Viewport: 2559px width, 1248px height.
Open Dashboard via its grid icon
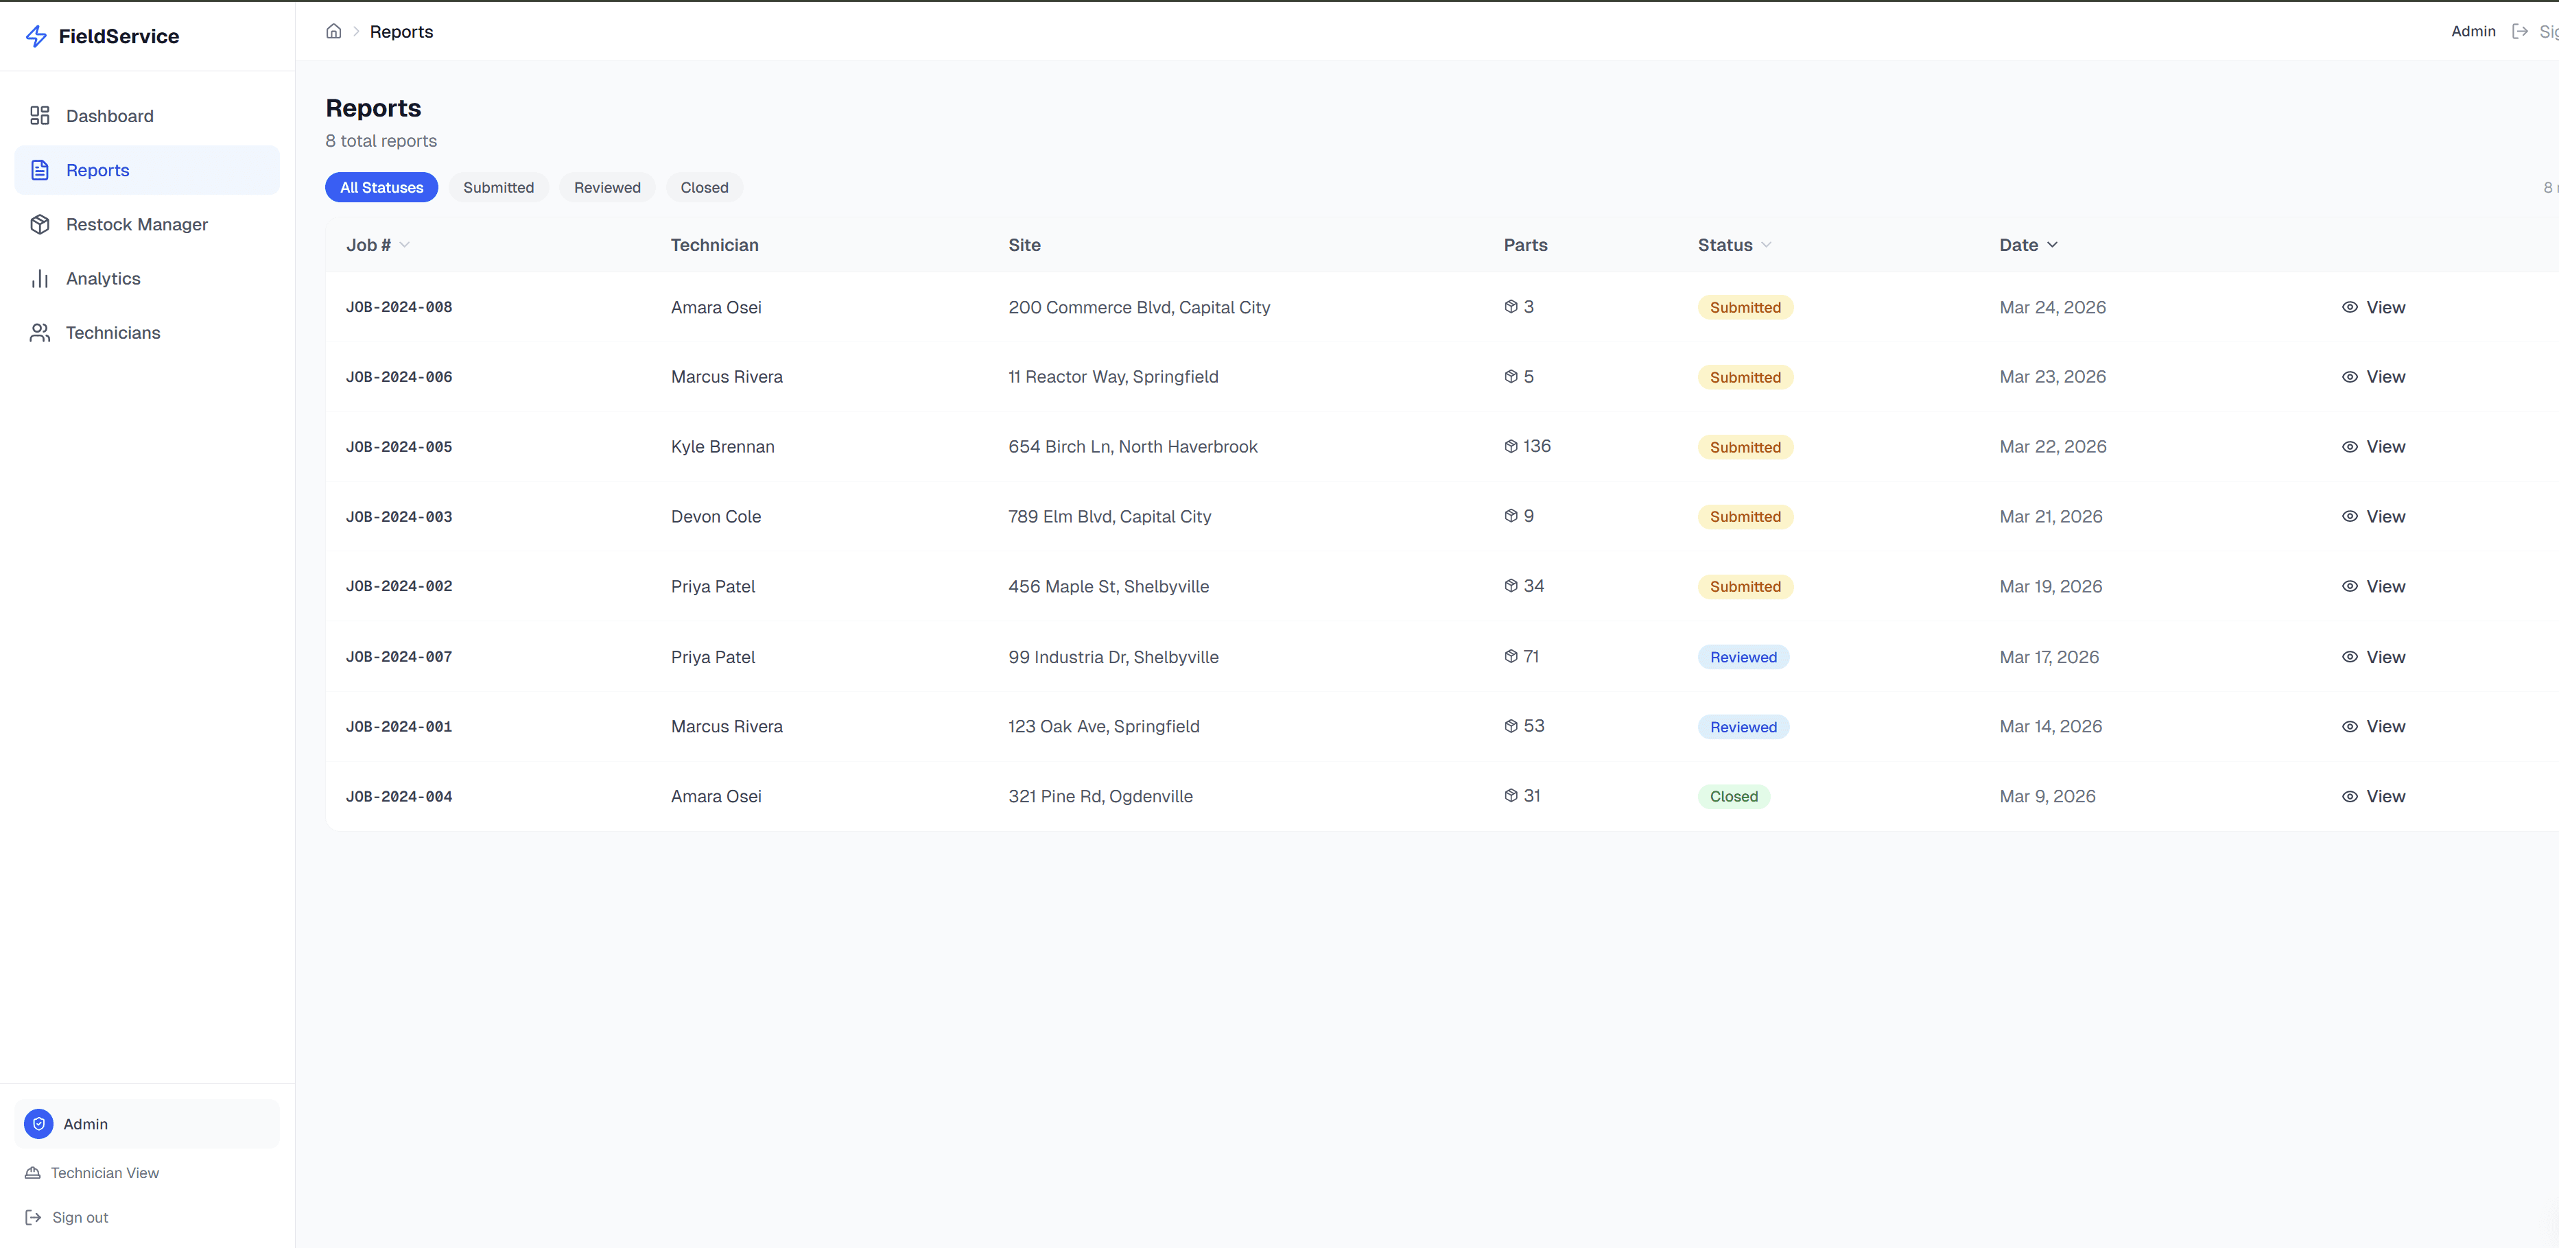(40, 116)
